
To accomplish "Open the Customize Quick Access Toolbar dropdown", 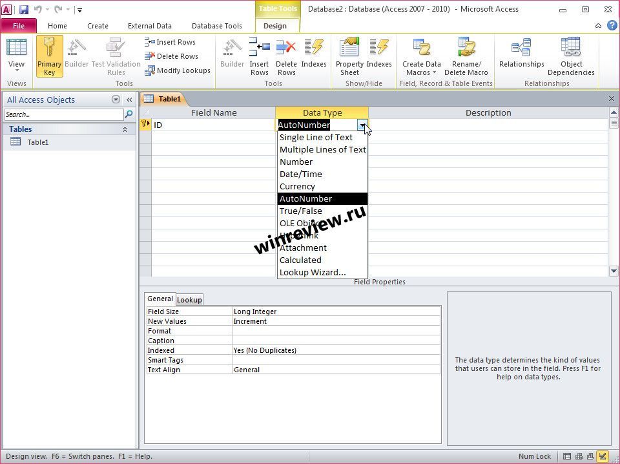I will tap(79, 10).
